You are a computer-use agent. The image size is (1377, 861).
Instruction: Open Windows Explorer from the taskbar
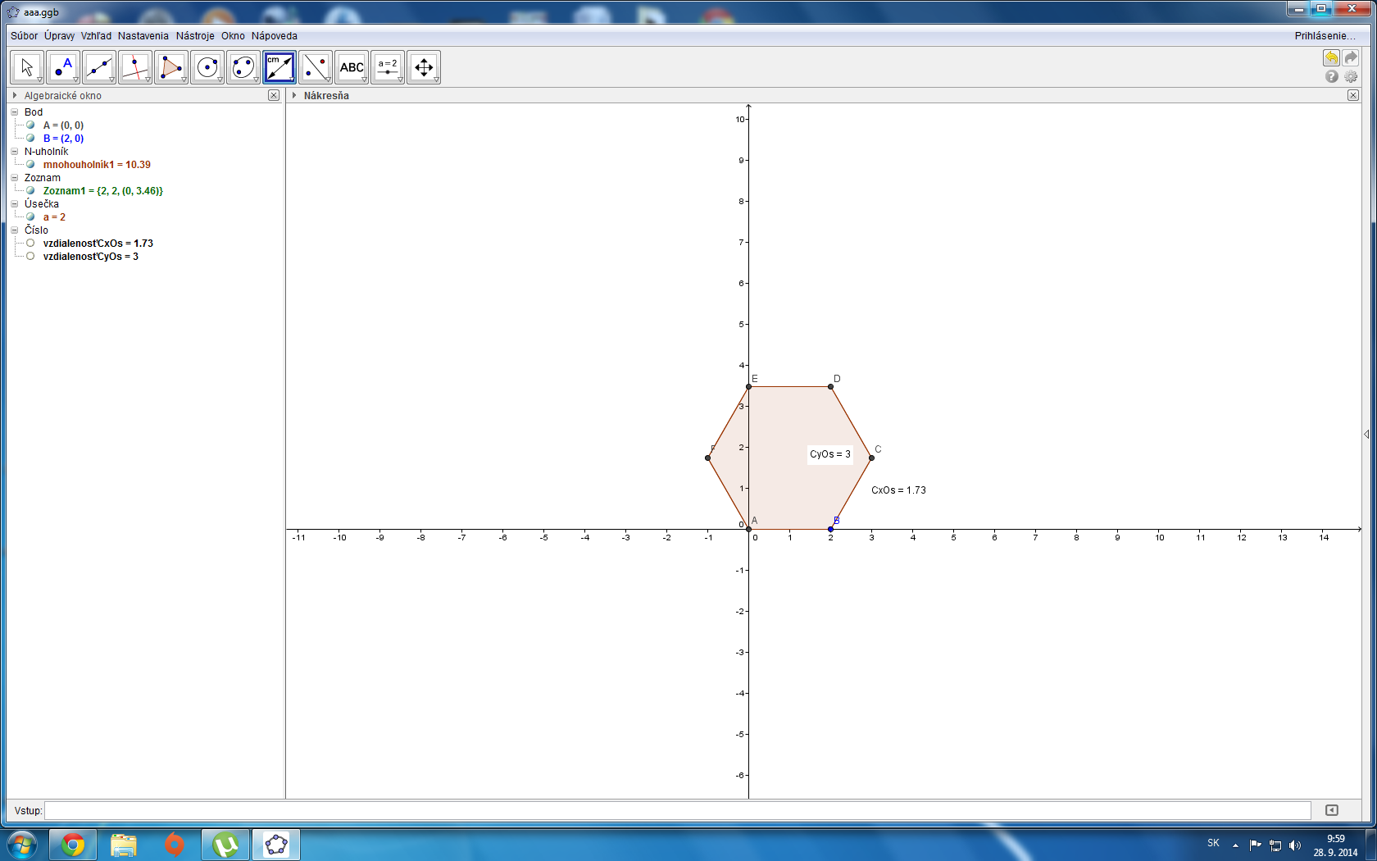click(124, 844)
